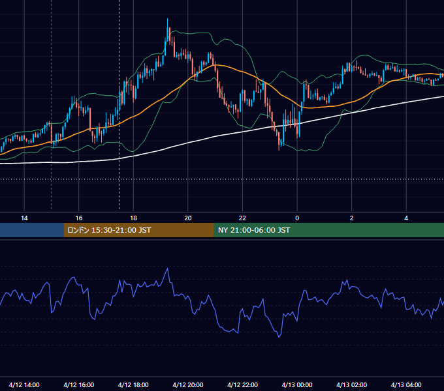This screenshot has width=444, height=391.
Task: Click the 4/13 04:00 date label
Action: coord(406,384)
